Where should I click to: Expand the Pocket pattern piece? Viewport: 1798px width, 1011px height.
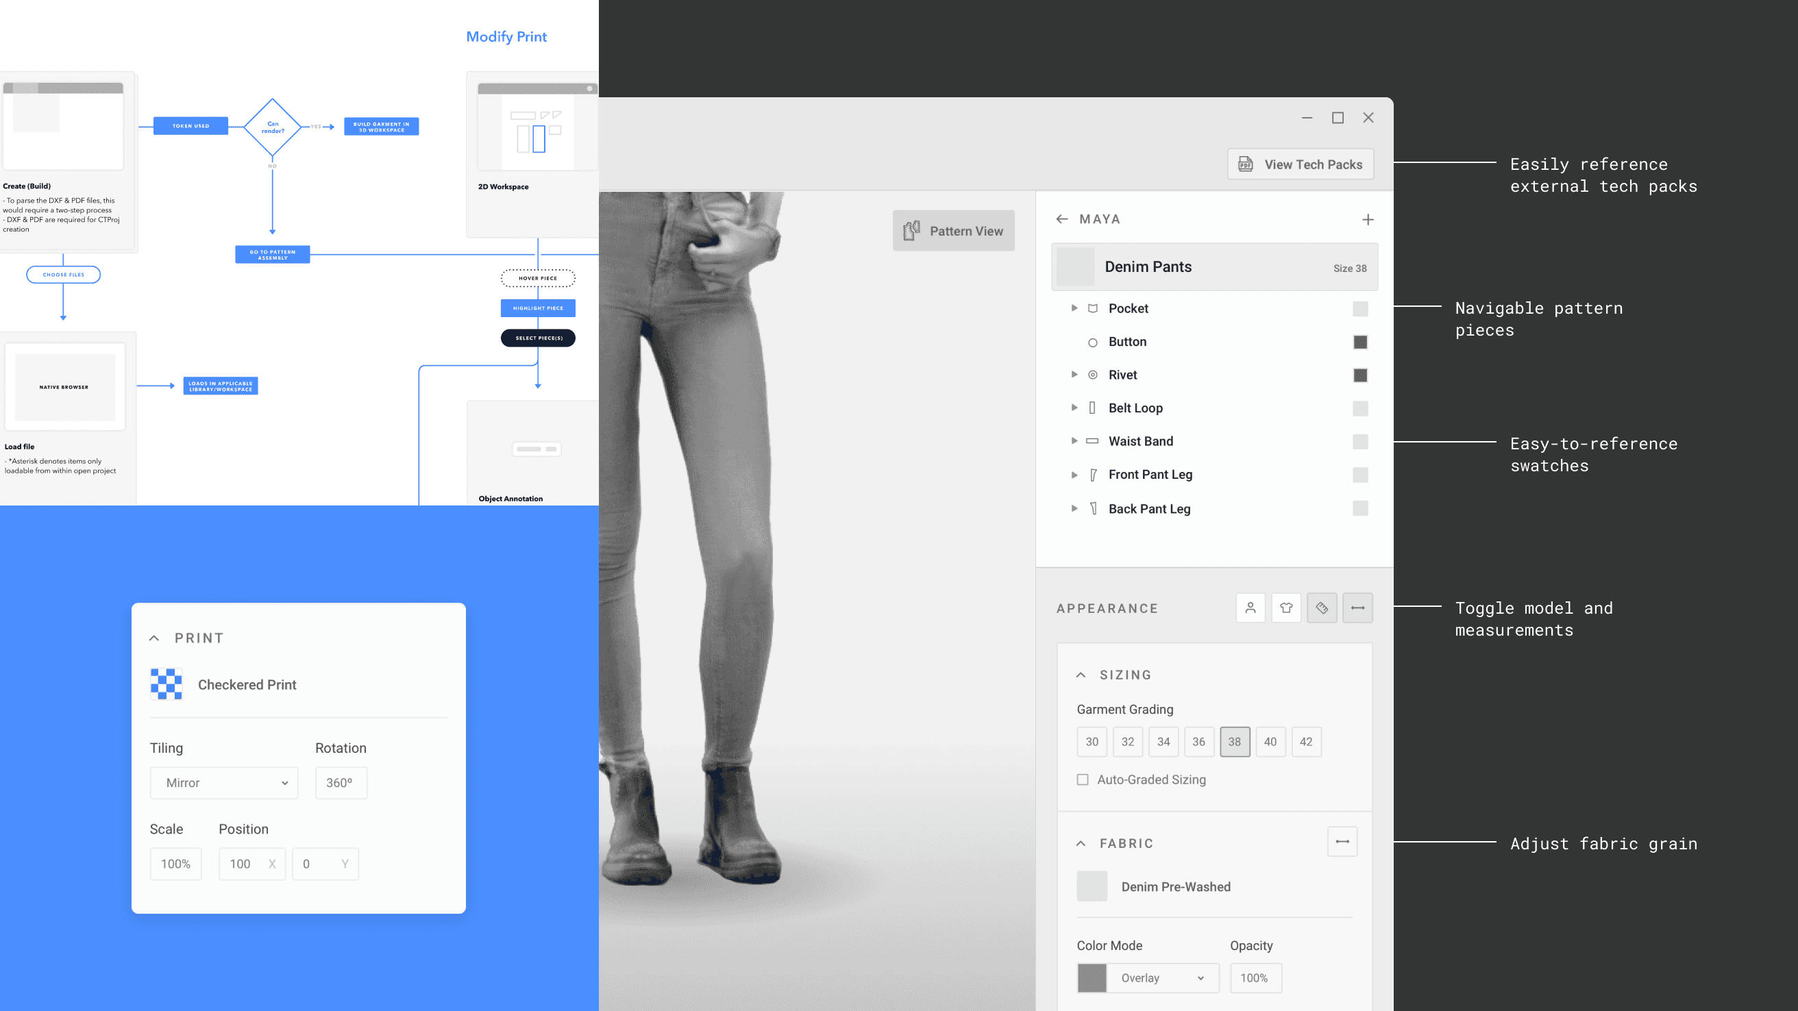tap(1074, 308)
